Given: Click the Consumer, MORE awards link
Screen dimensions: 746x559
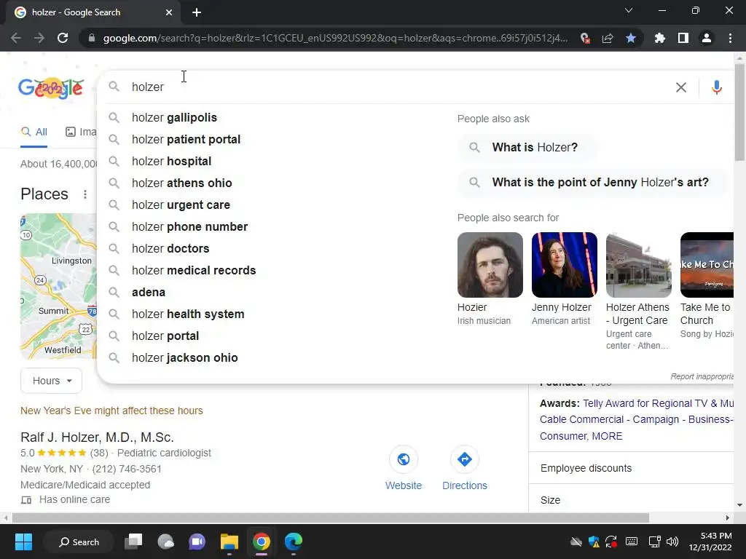Looking at the screenshot, I should (x=581, y=436).
